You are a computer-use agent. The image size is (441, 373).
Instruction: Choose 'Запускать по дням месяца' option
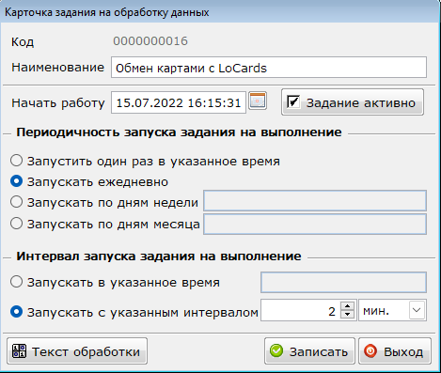[16, 224]
